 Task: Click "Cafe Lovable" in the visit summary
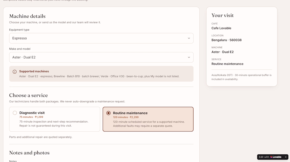[221, 28]
